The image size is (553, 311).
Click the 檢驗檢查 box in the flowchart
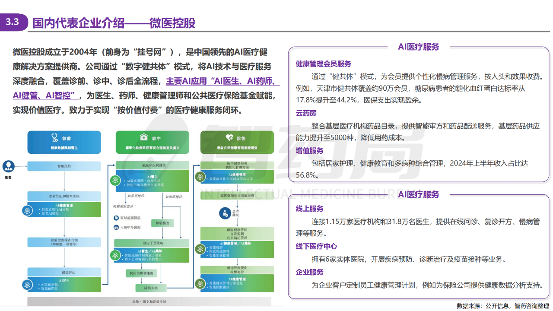tap(162, 223)
